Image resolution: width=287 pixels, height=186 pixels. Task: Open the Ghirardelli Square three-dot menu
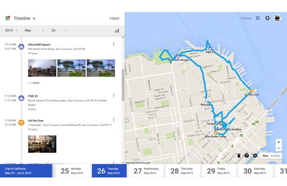pyautogui.click(x=113, y=44)
